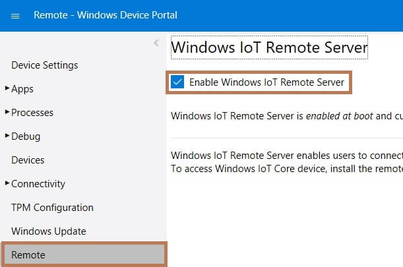The width and height of the screenshot is (403, 267).
Task: Open TPM Configuration in the sidebar
Action: pyautogui.click(x=52, y=208)
